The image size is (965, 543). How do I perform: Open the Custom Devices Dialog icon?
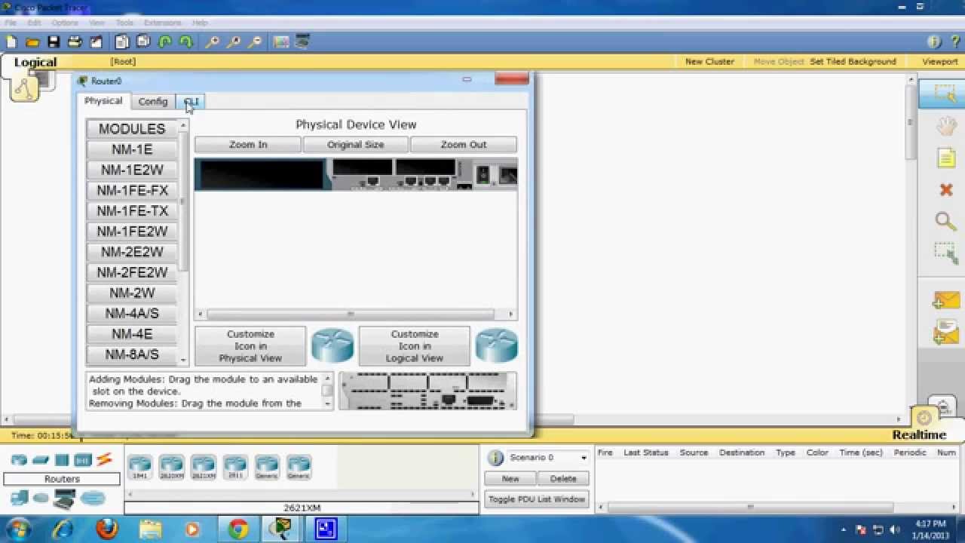pyautogui.click(x=302, y=42)
